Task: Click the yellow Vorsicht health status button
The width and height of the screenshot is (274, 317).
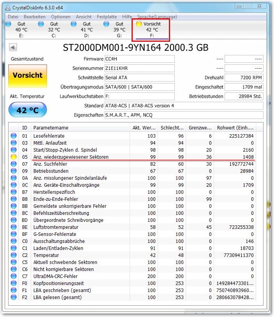Action: [x=28, y=76]
